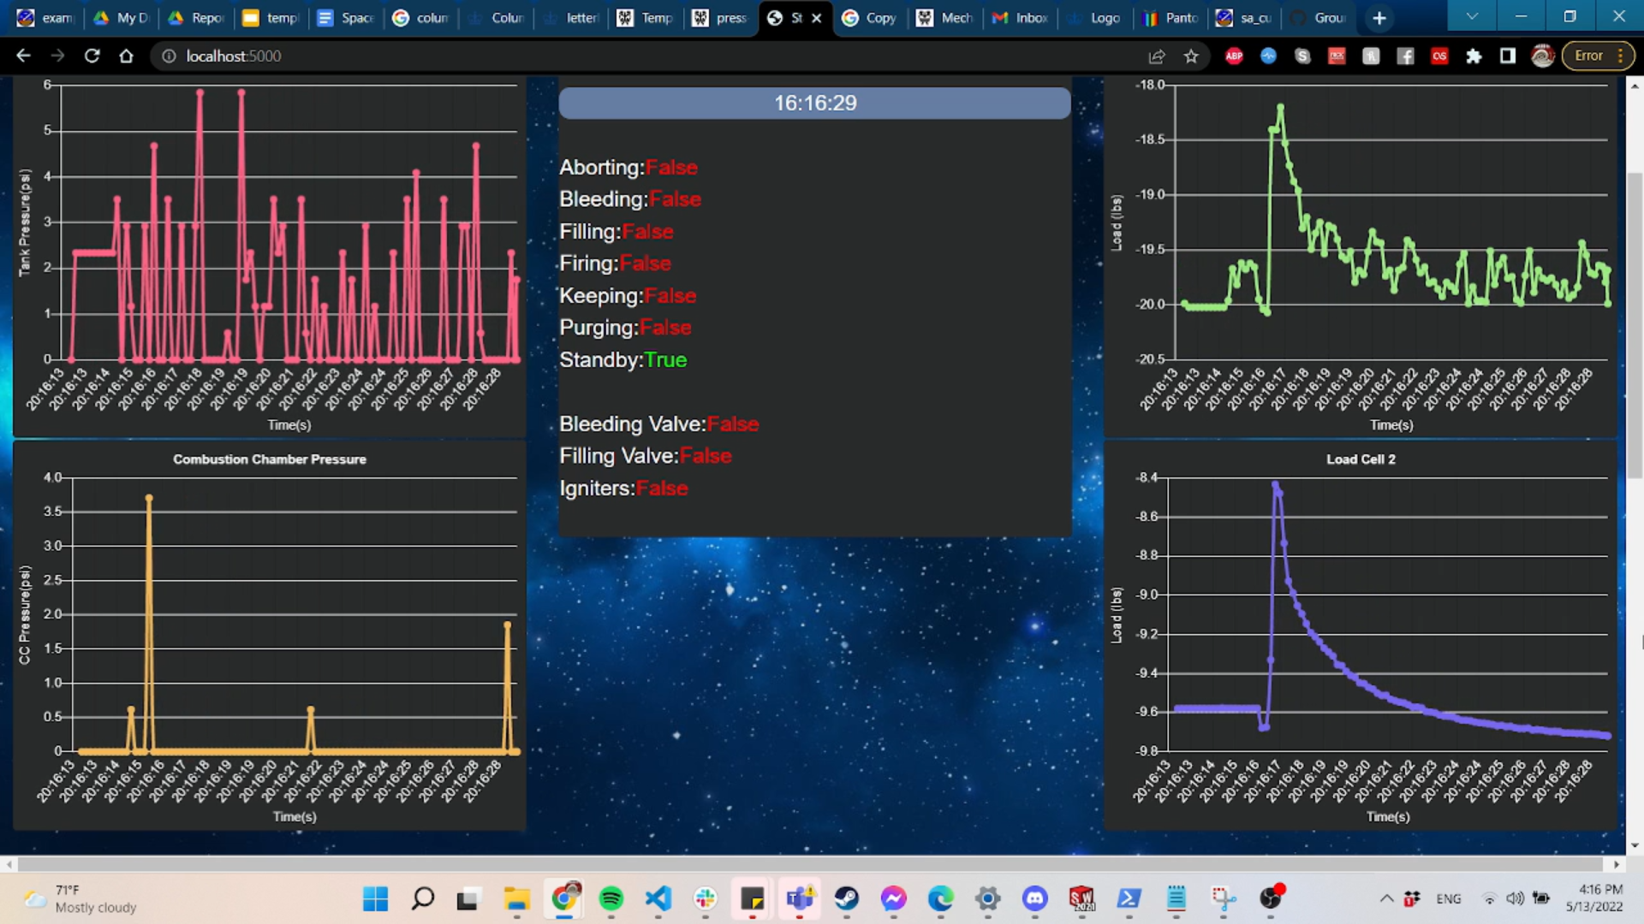Expand browser extensions overflow menu

point(1474,56)
